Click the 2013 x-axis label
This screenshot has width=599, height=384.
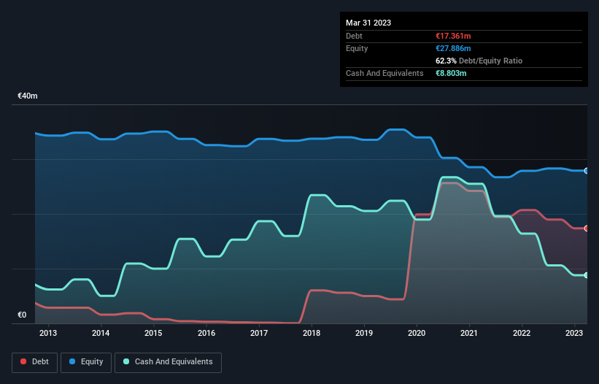pos(48,333)
